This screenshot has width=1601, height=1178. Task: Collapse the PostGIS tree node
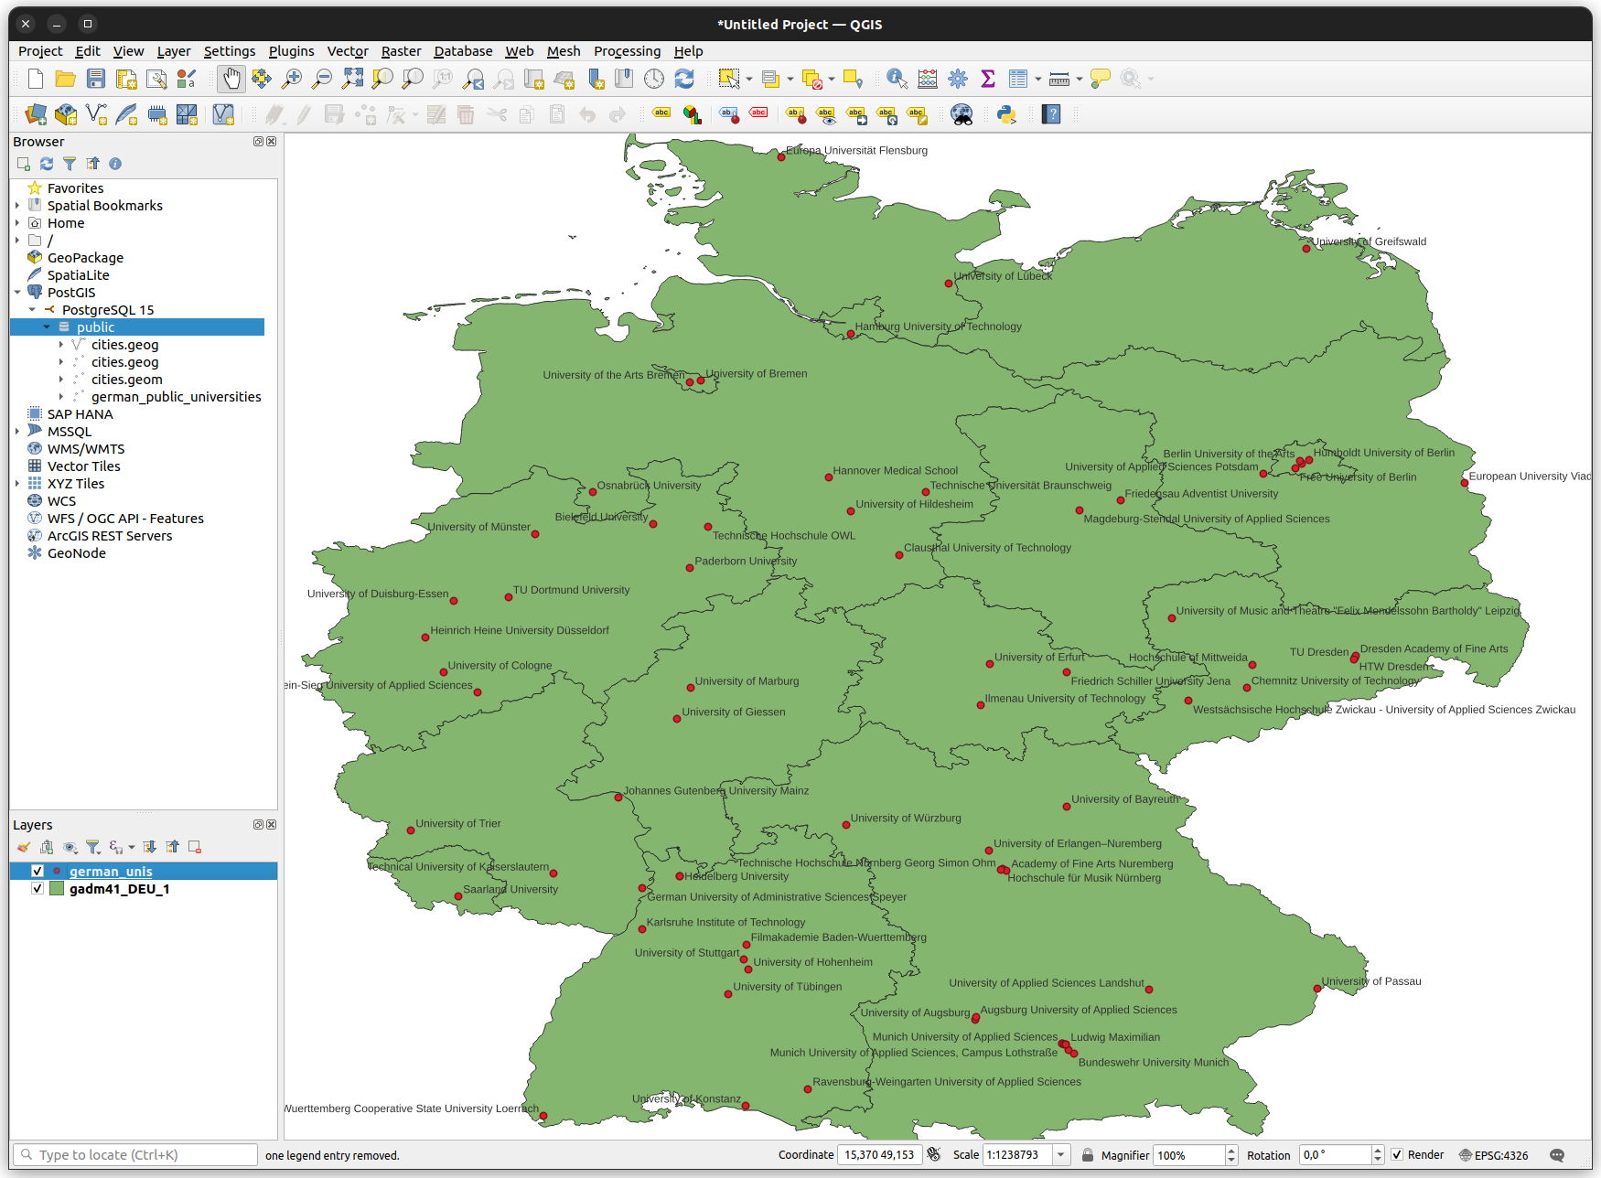pyautogui.click(x=17, y=293)
